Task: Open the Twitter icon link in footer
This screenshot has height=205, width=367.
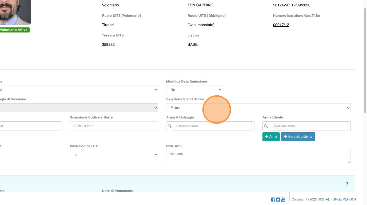Action: [x=278, y=200]
